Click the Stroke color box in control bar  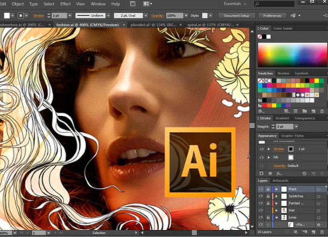(20, 15)
